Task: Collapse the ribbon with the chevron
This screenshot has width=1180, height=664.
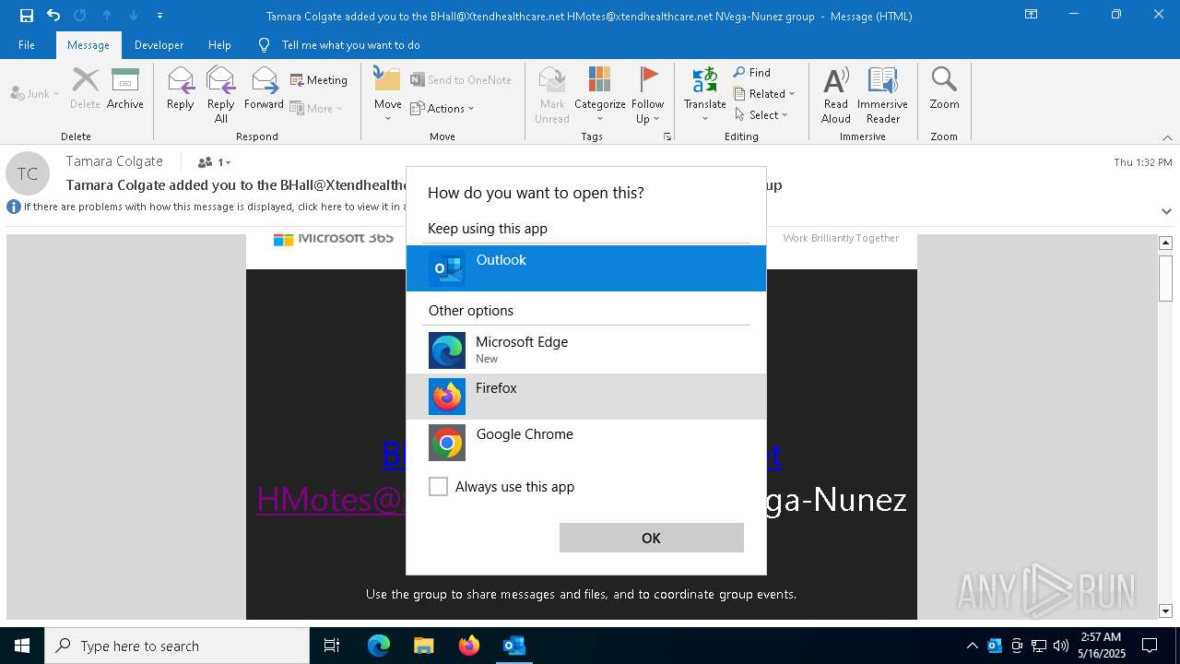Action: [x=1167, y=137]
